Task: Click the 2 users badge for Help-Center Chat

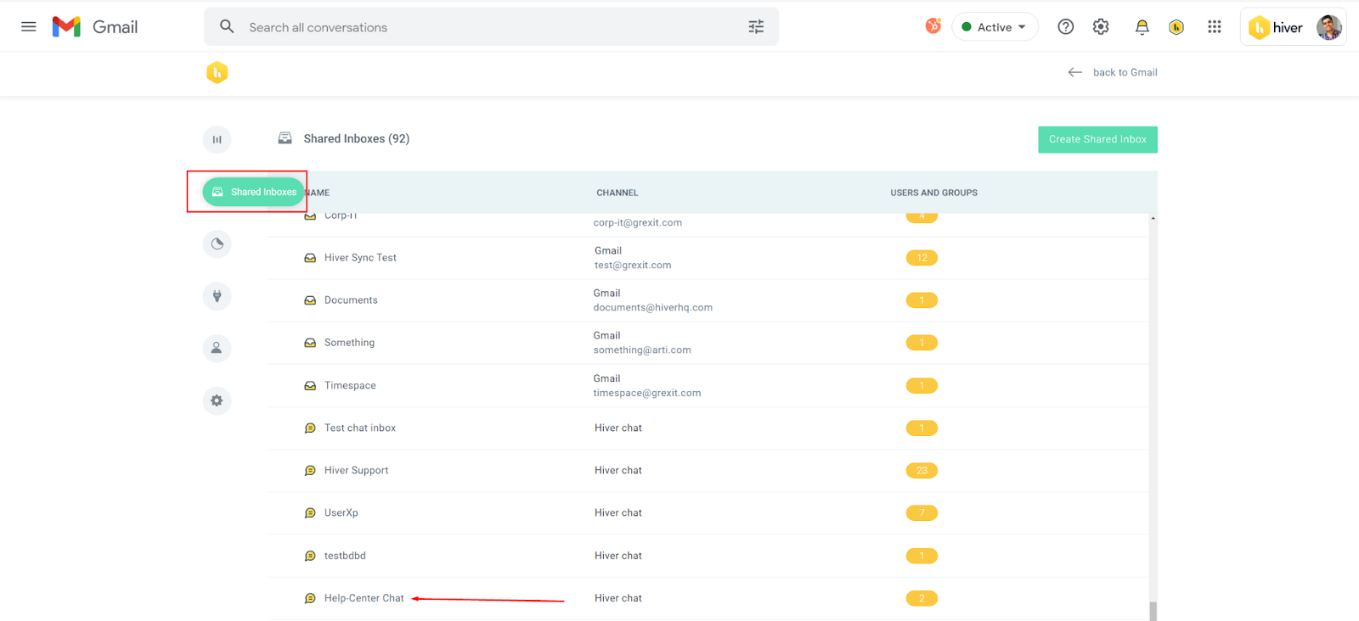Action: pyautogui.click(x=922, y=598)
